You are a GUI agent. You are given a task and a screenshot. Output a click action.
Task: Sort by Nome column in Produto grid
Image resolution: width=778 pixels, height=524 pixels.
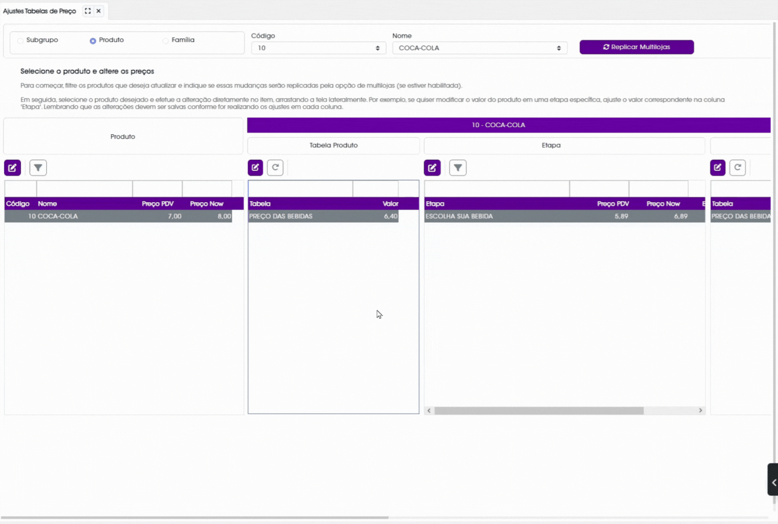pos(84,204)
